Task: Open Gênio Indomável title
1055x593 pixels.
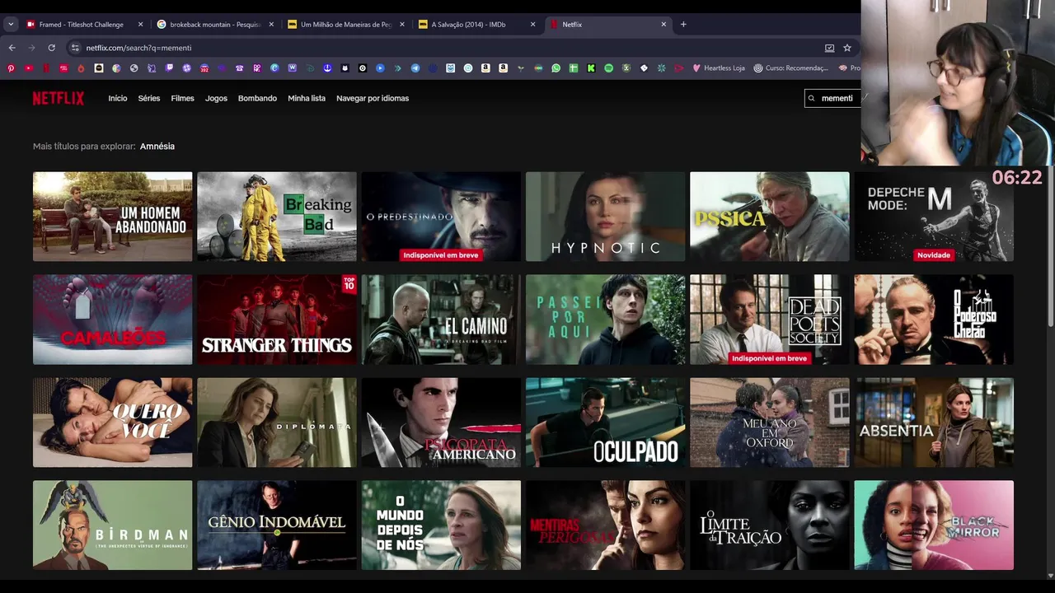Action: [x=277, y=525]
